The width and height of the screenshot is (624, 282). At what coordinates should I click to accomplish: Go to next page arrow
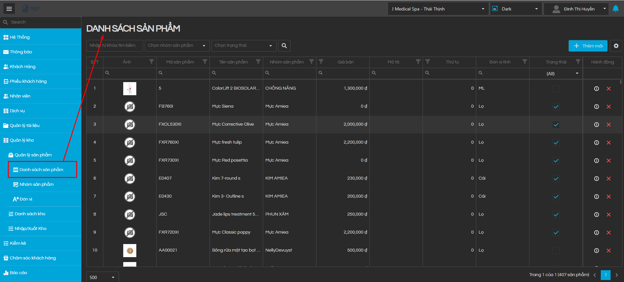(x=616, y=275)
